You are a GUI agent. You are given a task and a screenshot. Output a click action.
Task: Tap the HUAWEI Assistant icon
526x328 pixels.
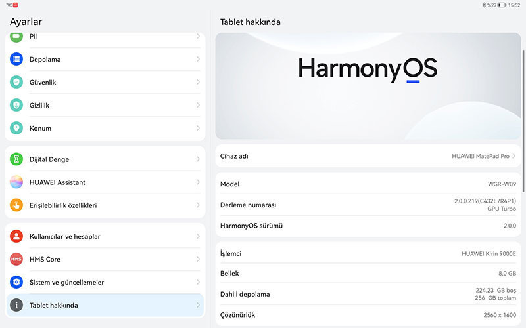coord(16,182)
